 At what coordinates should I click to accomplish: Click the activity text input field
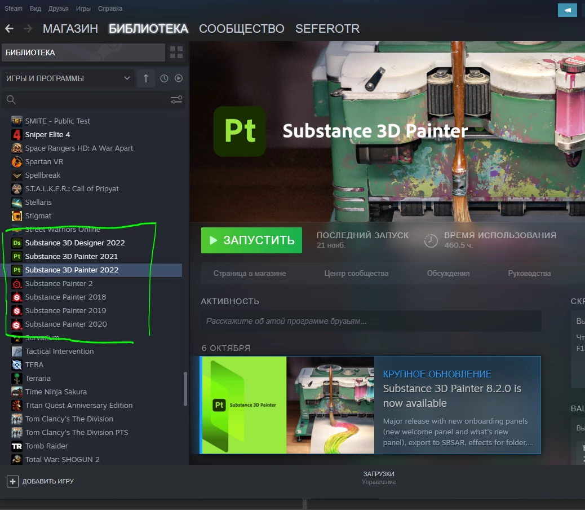(371, 321)
